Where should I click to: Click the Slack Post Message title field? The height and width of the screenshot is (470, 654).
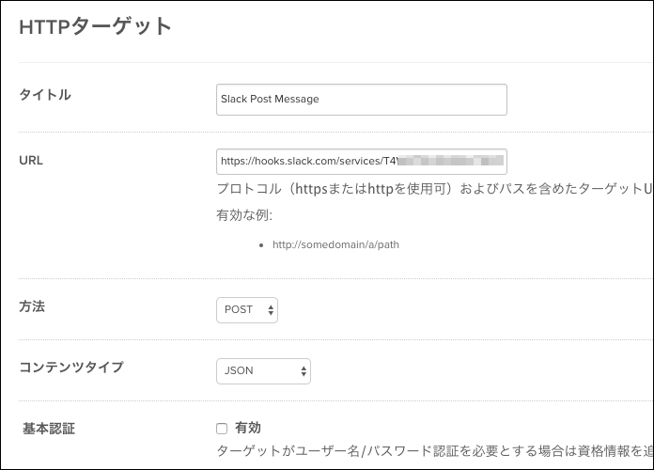(362, 100)
